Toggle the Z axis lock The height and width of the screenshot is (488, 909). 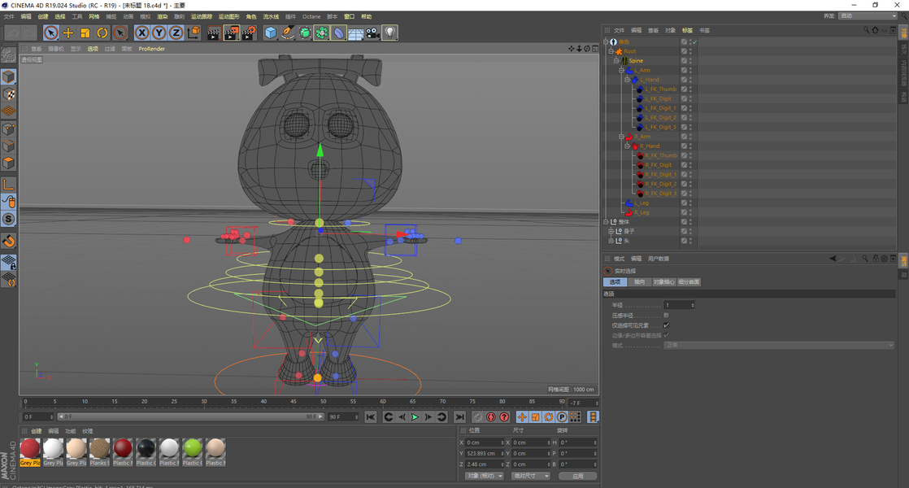coord(176,33)
